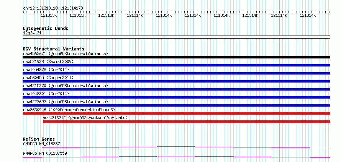Click the last 121314k ruler tick label

(x=308, y=15)
